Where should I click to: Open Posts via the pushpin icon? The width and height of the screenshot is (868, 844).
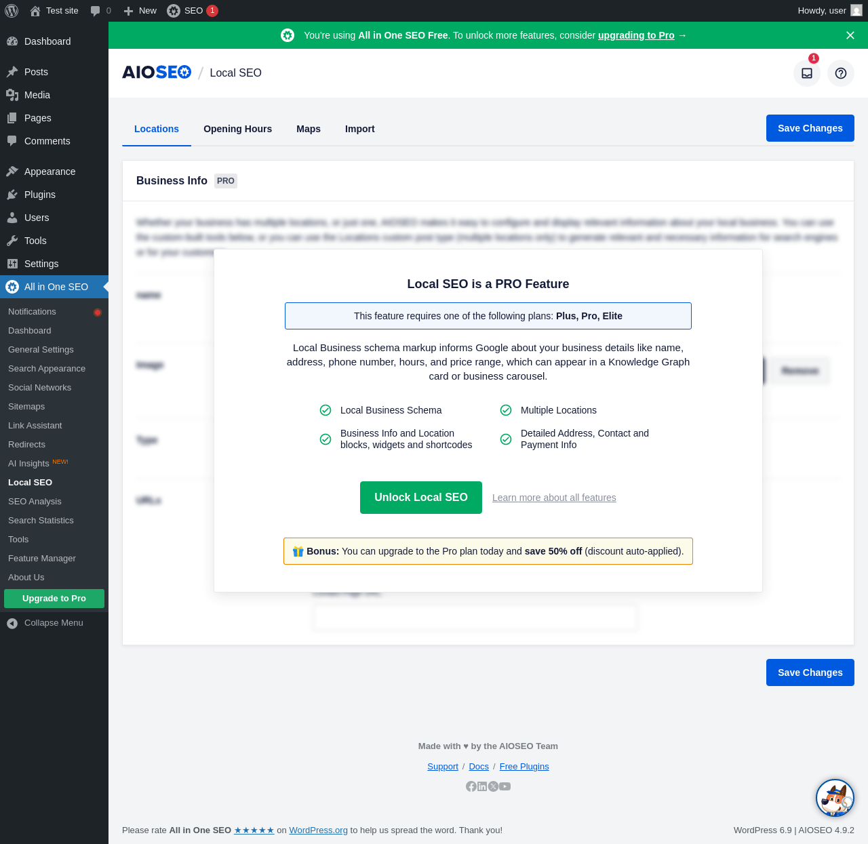pyautogui.click(x=12, y=72)
